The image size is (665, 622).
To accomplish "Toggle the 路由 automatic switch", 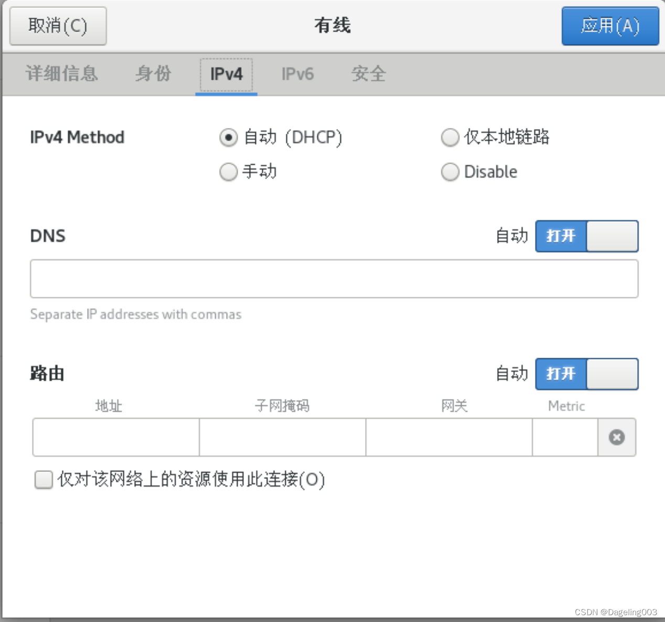I will [587, 374].
